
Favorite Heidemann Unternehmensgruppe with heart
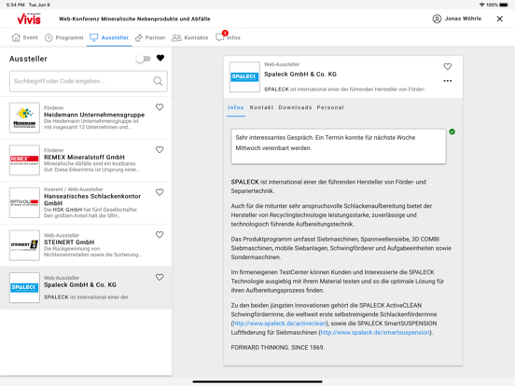(160, 107)
